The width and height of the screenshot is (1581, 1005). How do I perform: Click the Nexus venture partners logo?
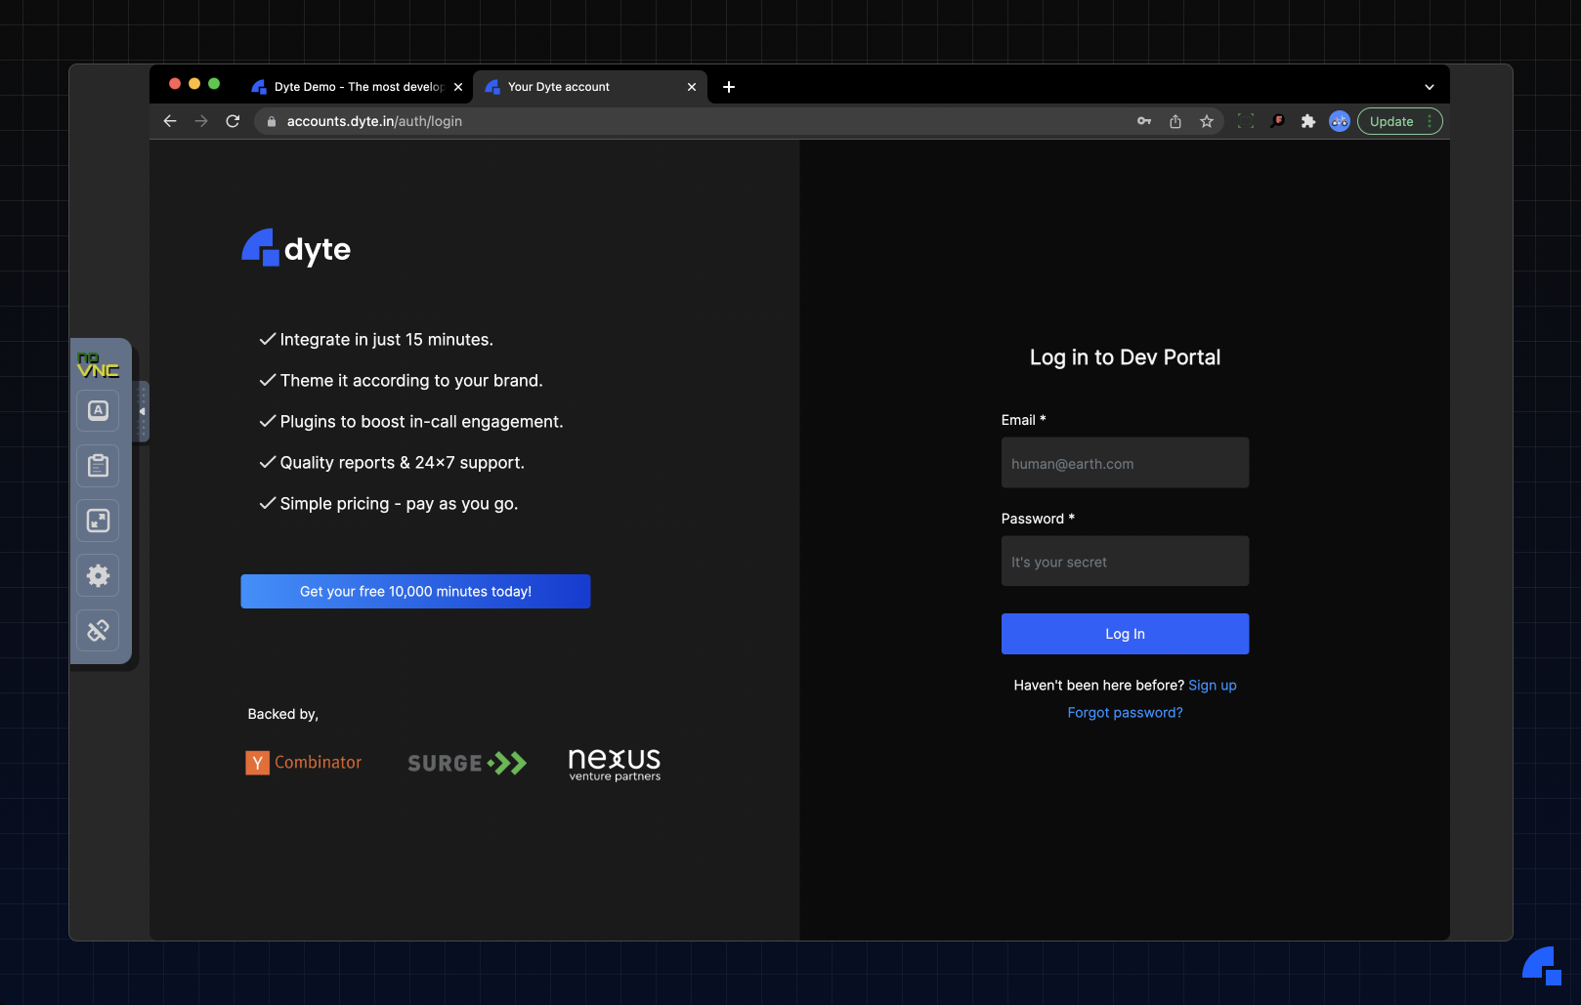[615, 764]
